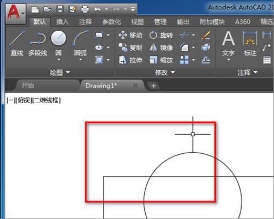Click the offset tool icon

(206, 60)
